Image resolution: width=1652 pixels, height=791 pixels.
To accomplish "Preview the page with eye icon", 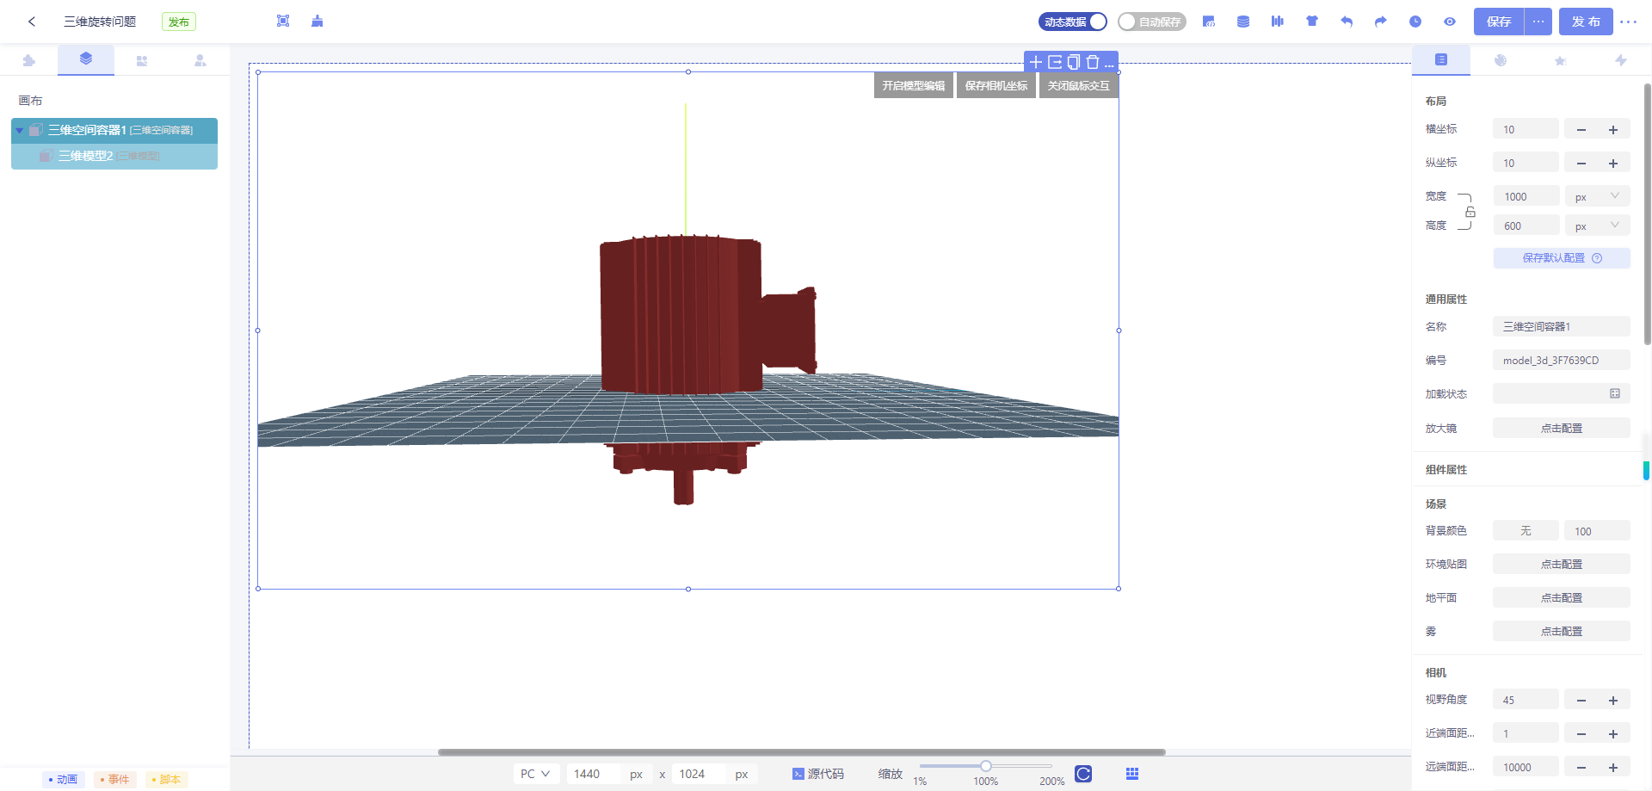I will [x=1450, y=22].
